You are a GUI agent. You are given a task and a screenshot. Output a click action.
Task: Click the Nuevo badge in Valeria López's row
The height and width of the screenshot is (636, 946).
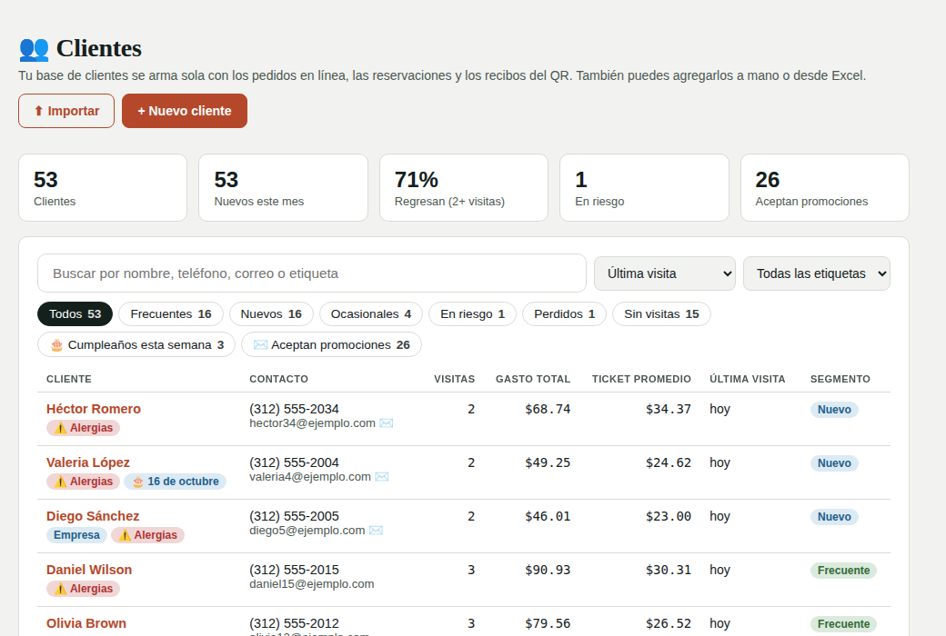coord(834,463)
